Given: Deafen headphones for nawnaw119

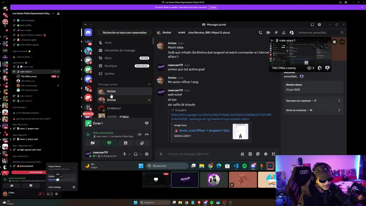Looking at the screenshot, I should pos(136,154).
